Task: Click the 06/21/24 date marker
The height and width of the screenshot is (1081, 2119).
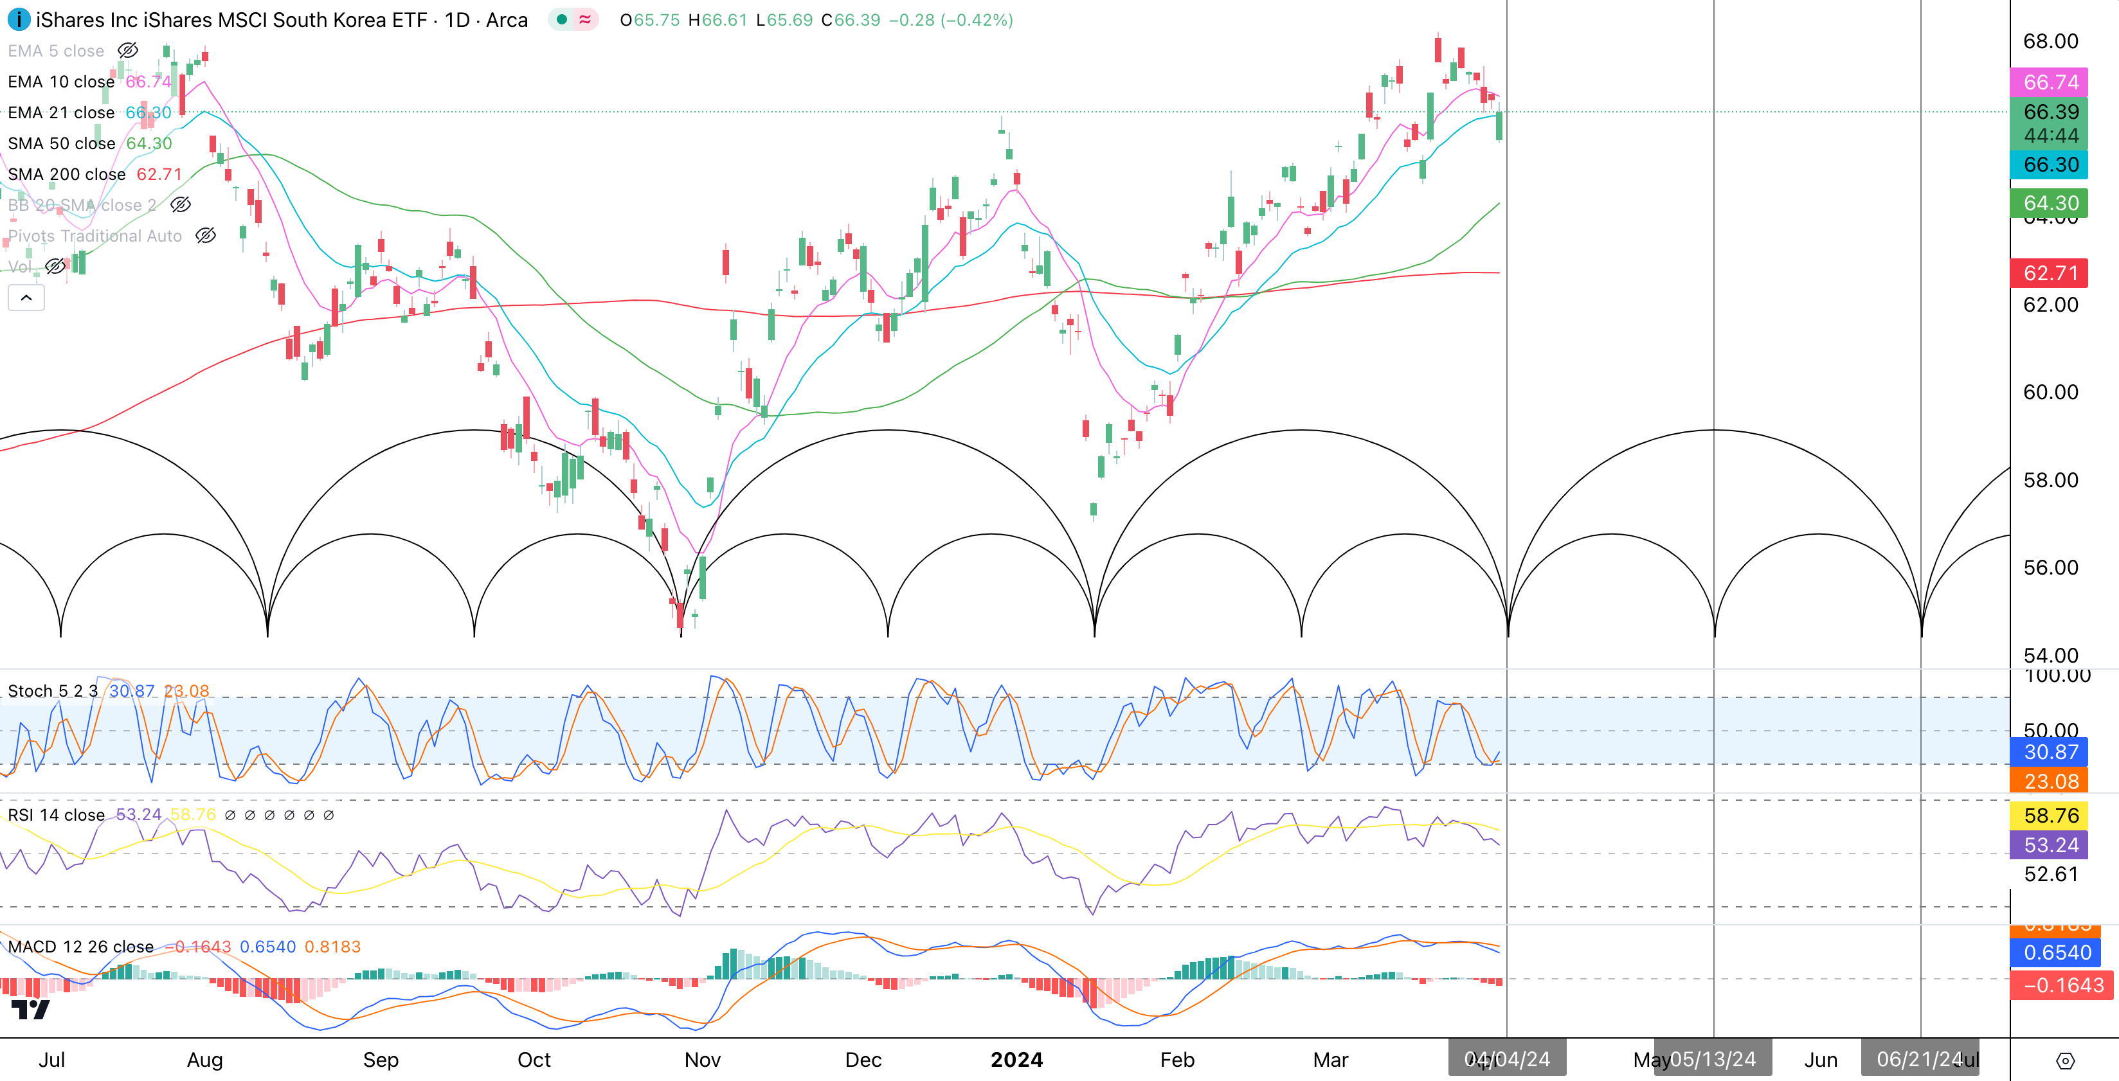Action: point(1920,1060)
